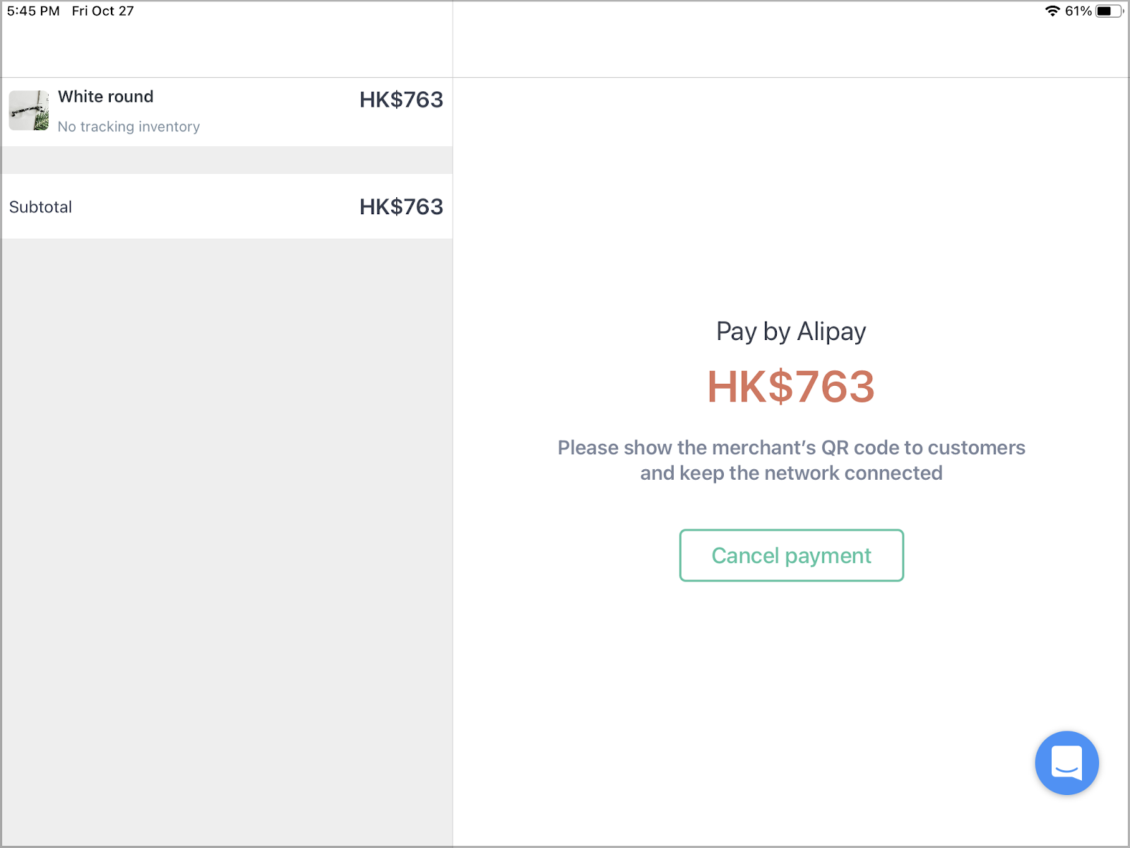Screen dimensions: 1130x848
Task: Click the No tracking inventory label
Action: [129, 126]
